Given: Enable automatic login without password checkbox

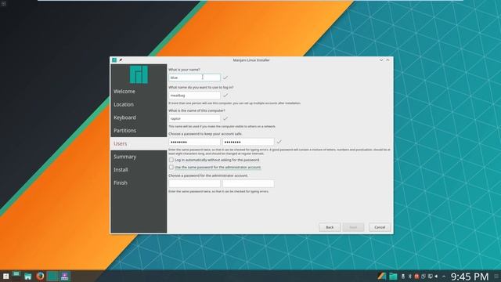Looking at the screenshot, I should coord(171,160).
